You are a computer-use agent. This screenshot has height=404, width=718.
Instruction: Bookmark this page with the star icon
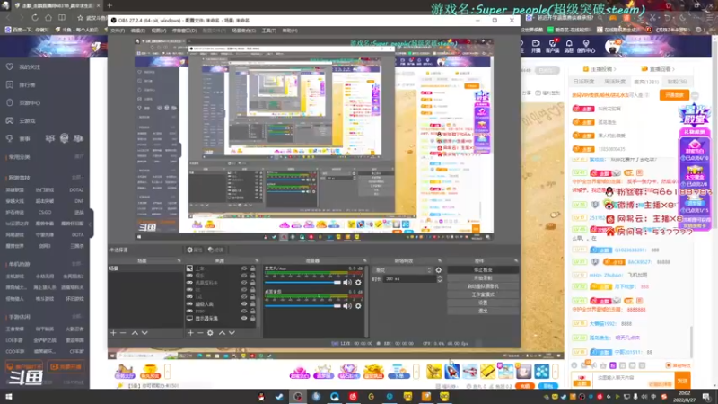[80, 17]
